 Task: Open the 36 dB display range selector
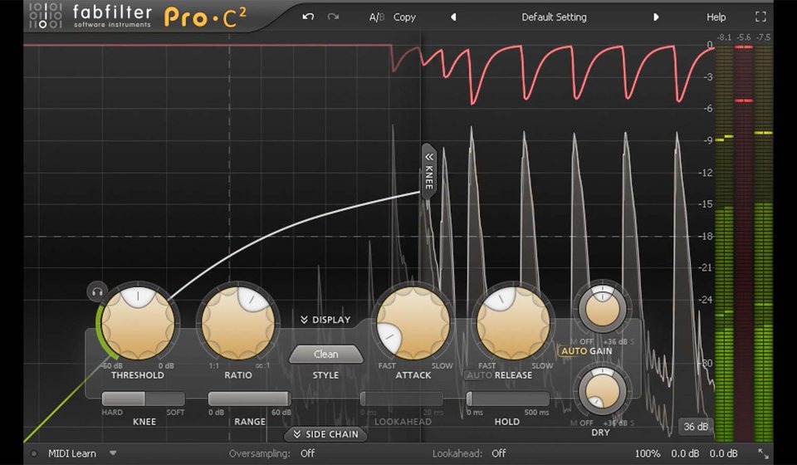point(696,426)
